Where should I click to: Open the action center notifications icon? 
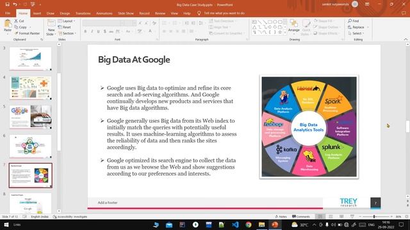pyautogui.click(x=402, y=224)
